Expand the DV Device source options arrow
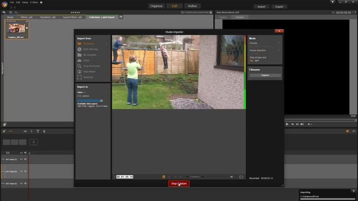 [106, 44]
